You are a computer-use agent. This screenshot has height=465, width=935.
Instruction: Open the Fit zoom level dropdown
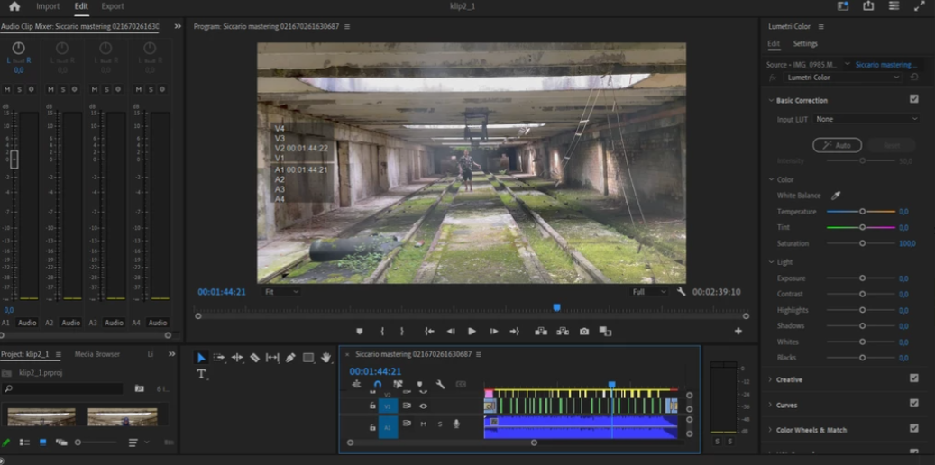tap(281, 292)
